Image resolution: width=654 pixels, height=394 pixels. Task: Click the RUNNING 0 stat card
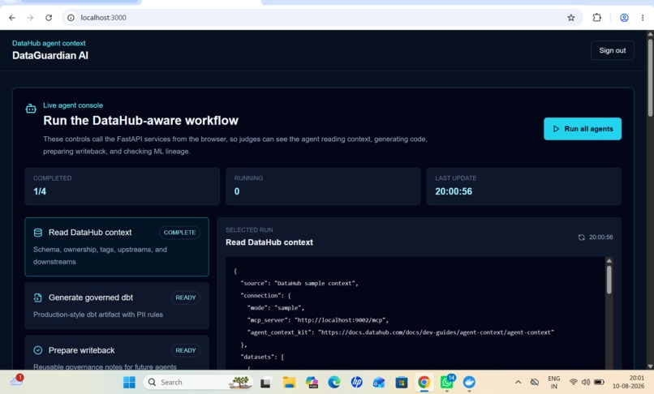click(x=323, y=186)
